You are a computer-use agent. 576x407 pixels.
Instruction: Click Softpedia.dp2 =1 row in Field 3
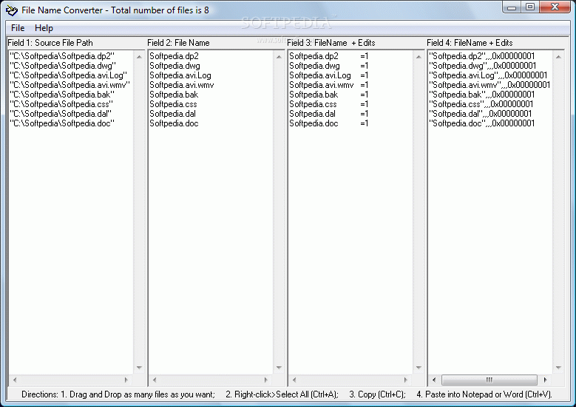(x=329, y=56)
